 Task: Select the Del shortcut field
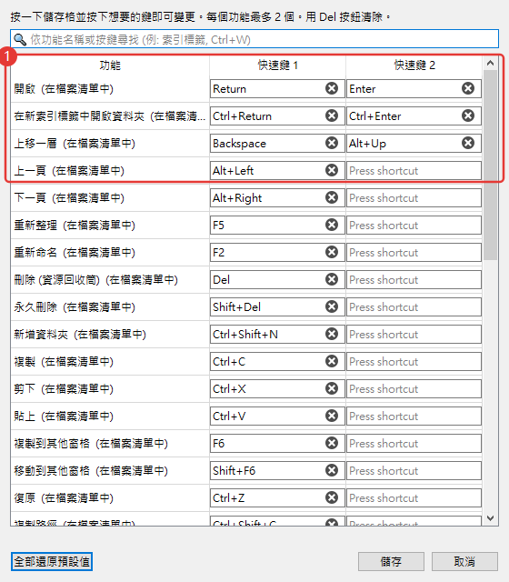pyautogui.click(x=277, y=279)
